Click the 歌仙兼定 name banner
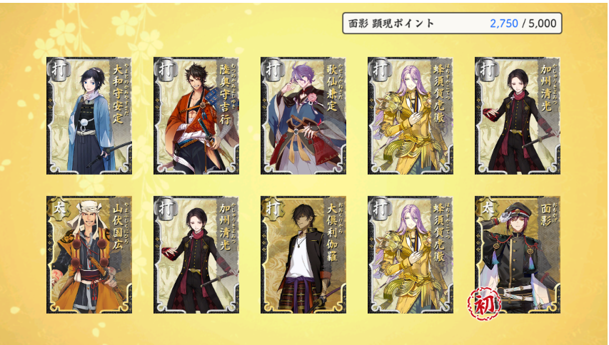Screen dimensions: 609x345 pos(333,89)
